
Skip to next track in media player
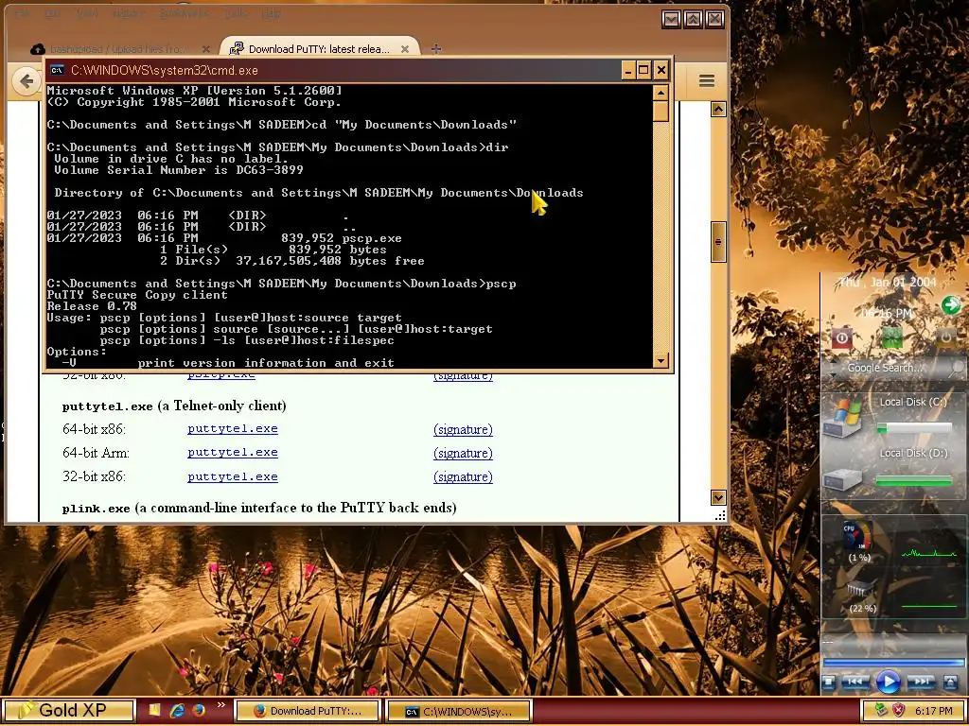coord(921,683)
